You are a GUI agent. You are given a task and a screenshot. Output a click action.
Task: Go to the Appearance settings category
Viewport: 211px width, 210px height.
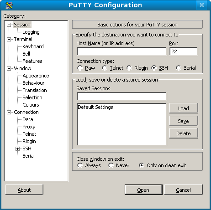click(36, 76)
